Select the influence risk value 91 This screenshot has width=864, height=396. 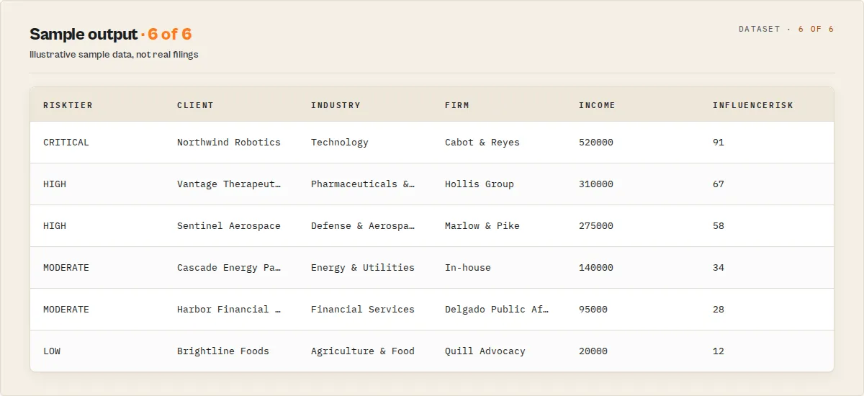click(x=719, y=143)
